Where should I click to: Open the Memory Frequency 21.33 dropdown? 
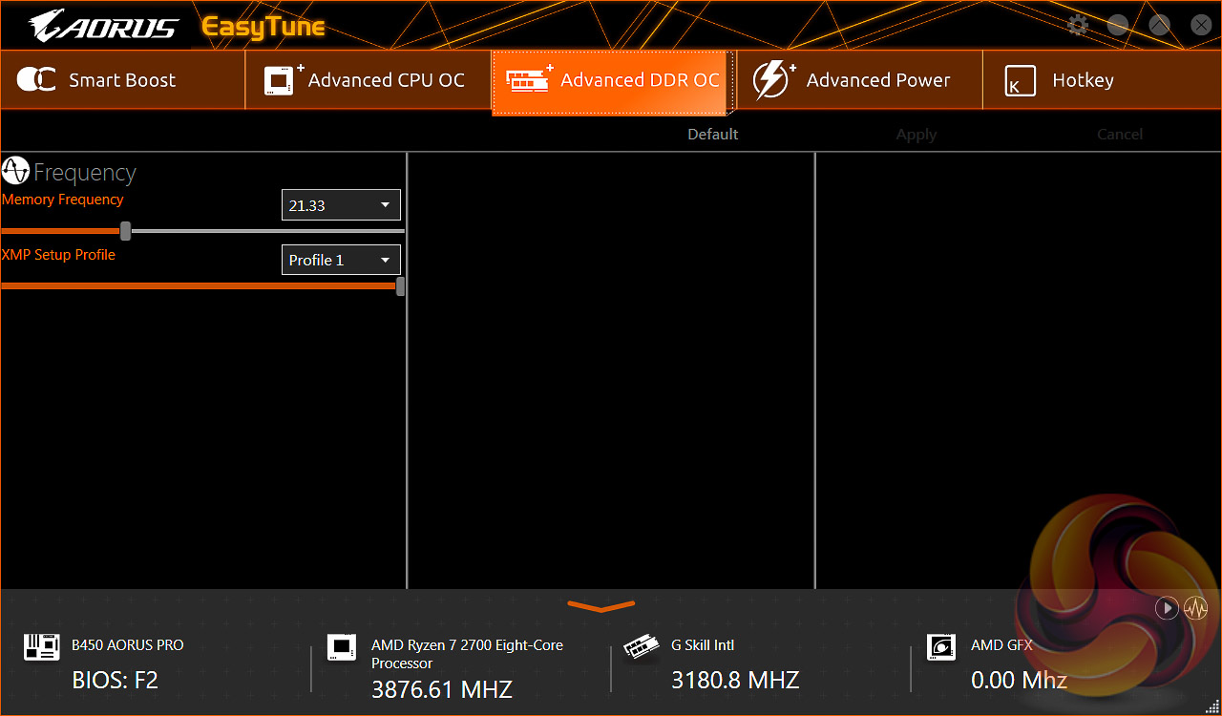pyautogui.click(x=341, y=205)
